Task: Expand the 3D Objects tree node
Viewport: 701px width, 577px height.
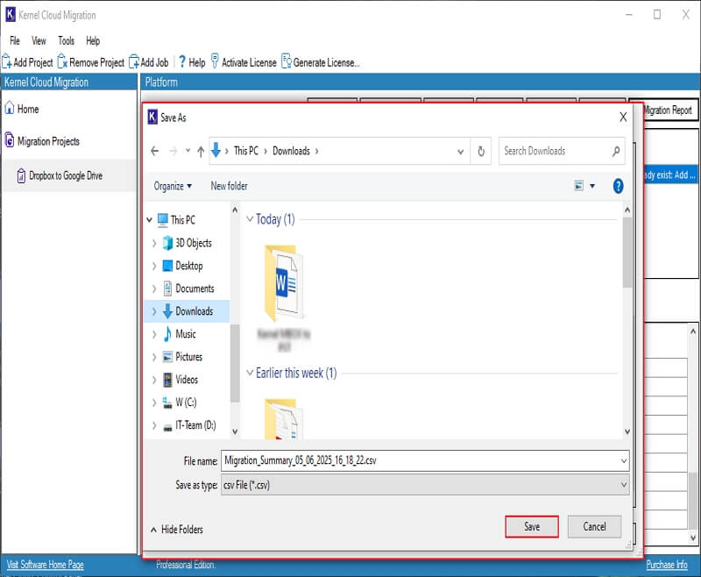Action: tap(154, 243)
